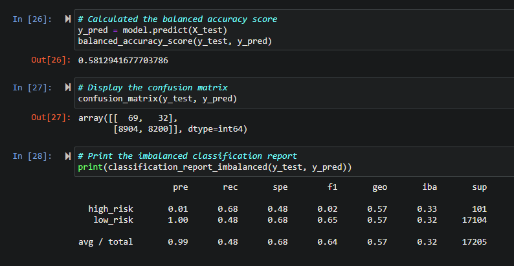Click the balanced_accuracy_score code line
This screenshot has width=514, height=266.
click(x=175, y=41)
